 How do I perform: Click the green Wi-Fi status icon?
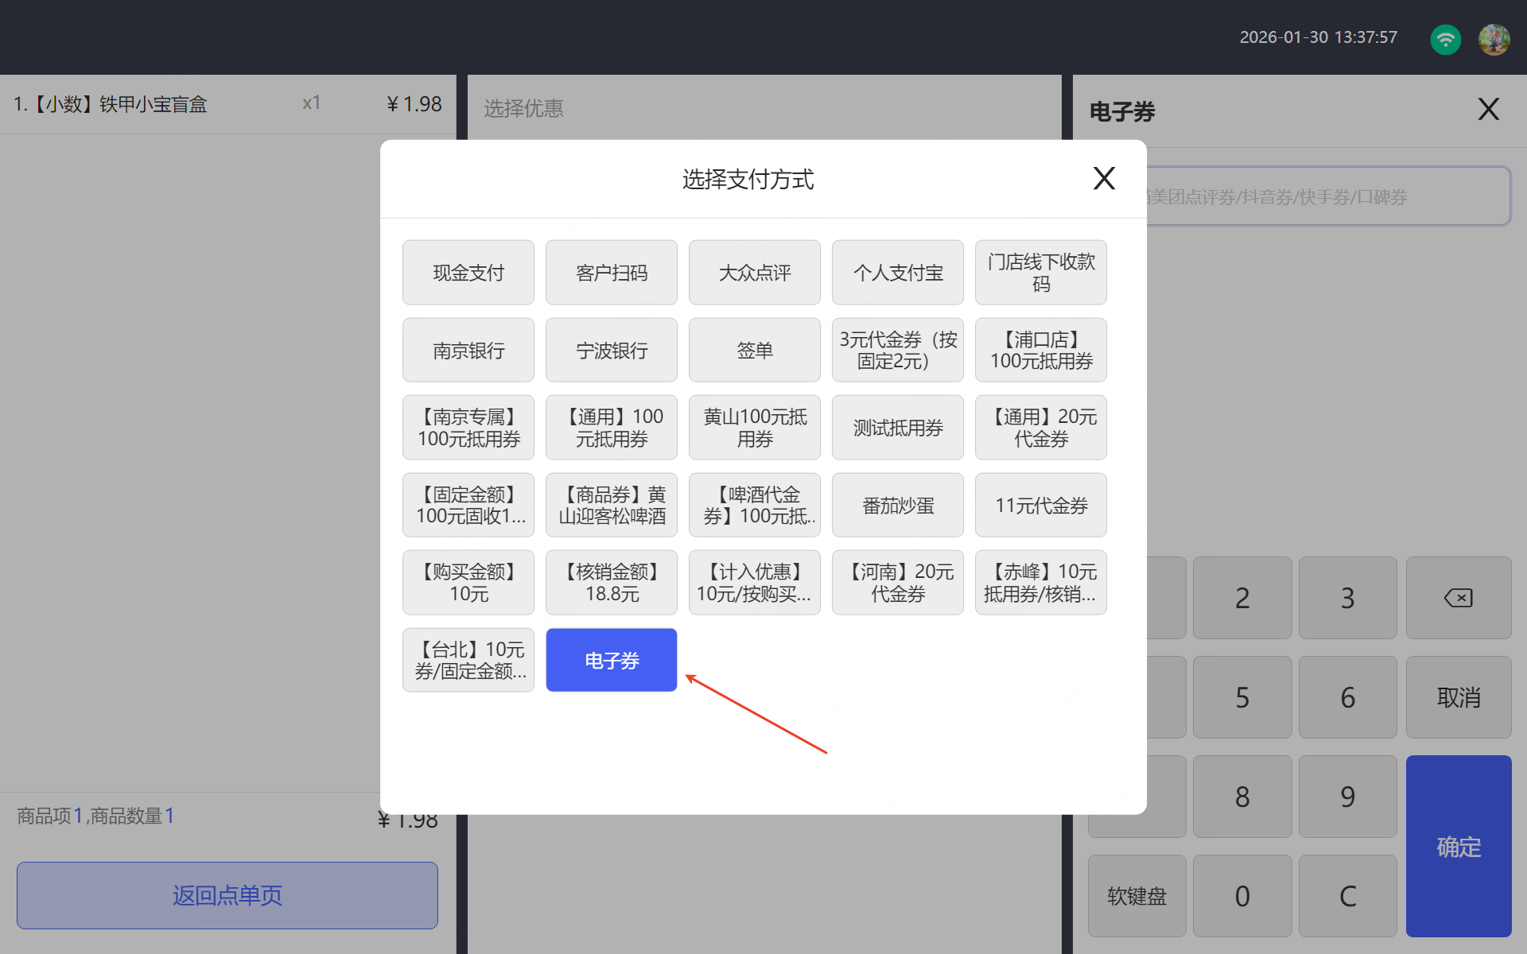pos(1445,38)
